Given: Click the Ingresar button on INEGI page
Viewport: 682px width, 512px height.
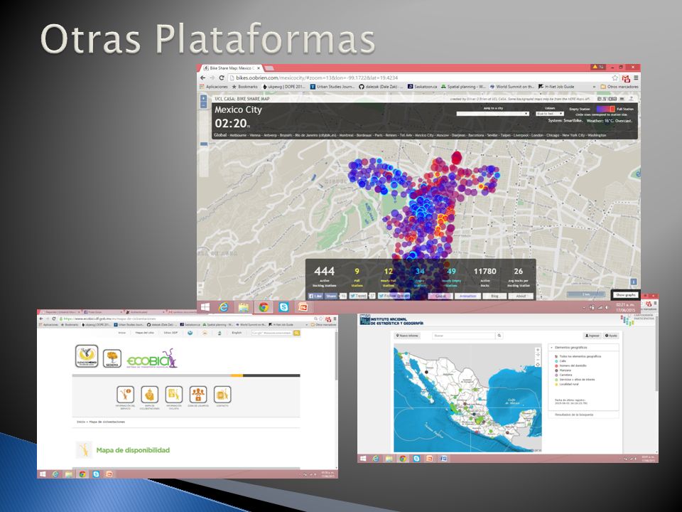Looking at the screenshot, I should click(592, 336).
